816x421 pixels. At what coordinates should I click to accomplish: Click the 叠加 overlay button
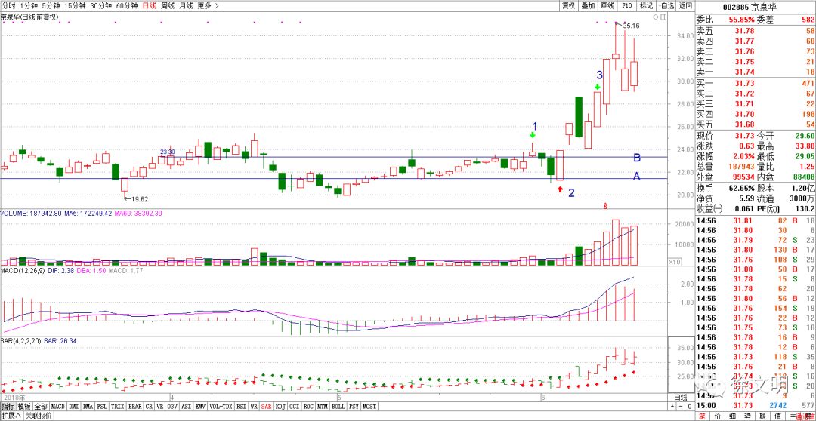(588, 6)
